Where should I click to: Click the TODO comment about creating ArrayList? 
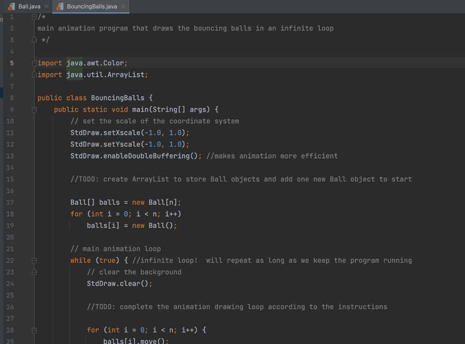(241, 179)
